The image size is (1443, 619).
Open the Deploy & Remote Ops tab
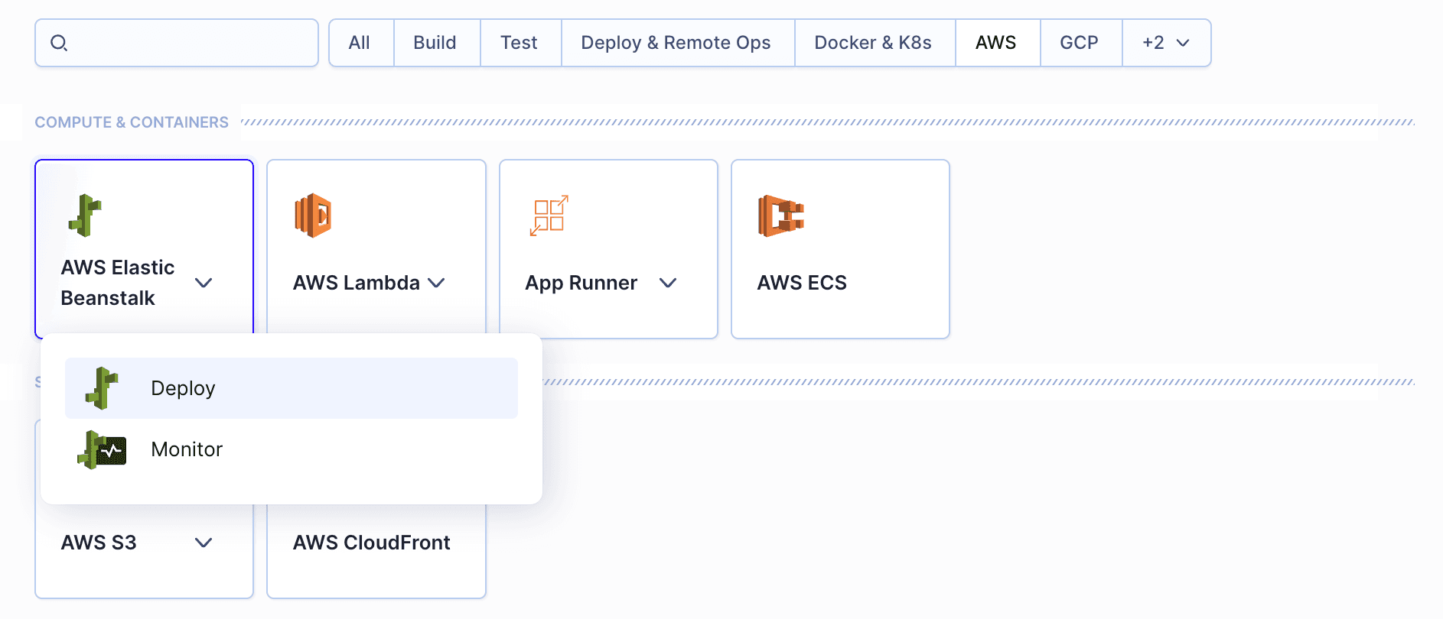(x=676, y=43)
